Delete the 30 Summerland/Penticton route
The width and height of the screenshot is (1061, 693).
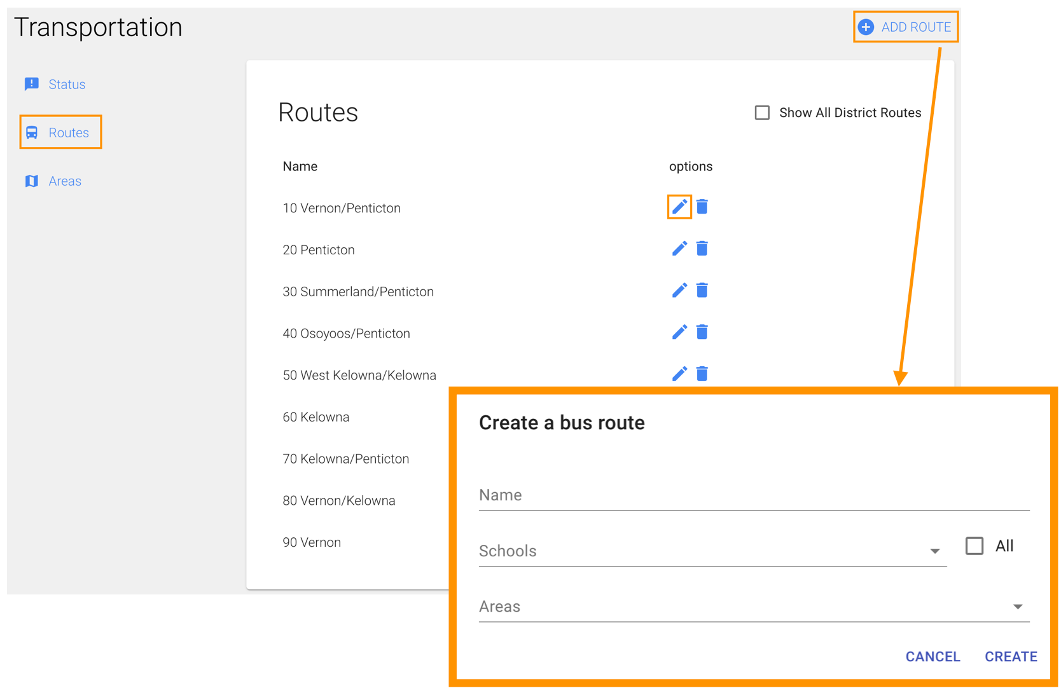click(702, 291)
